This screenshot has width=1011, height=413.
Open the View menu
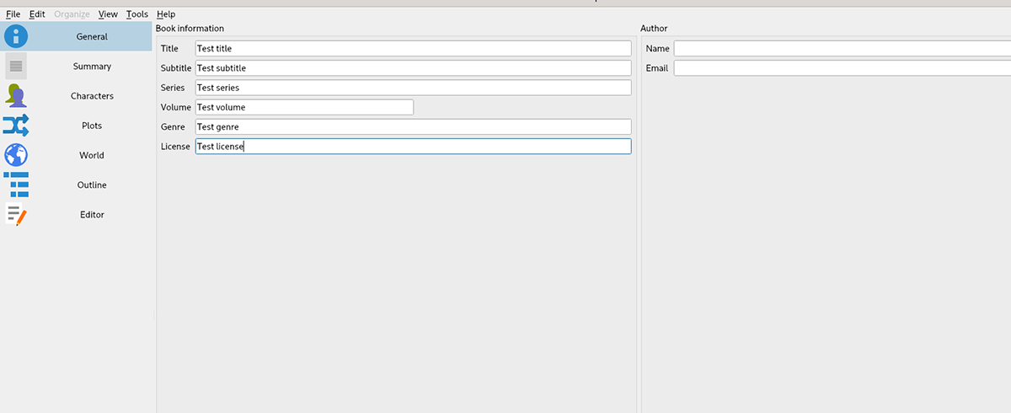click(x=108, y=14)
